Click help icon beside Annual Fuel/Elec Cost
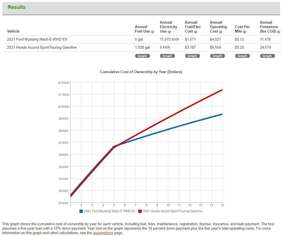Viewport: 282px width, 236px height. click(x=196, y=32)
